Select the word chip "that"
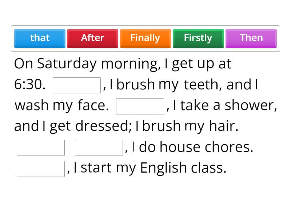The height and width of the screenshot is (218, 291). pyautogui.click(x=40, y=38)
